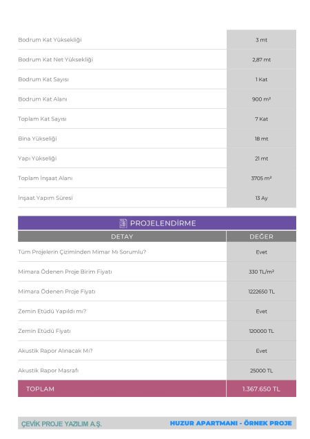Click the HUZUR APARTMANI - ÖRNEK PROJE footer title
310x439 pixels.
[231, 423]
